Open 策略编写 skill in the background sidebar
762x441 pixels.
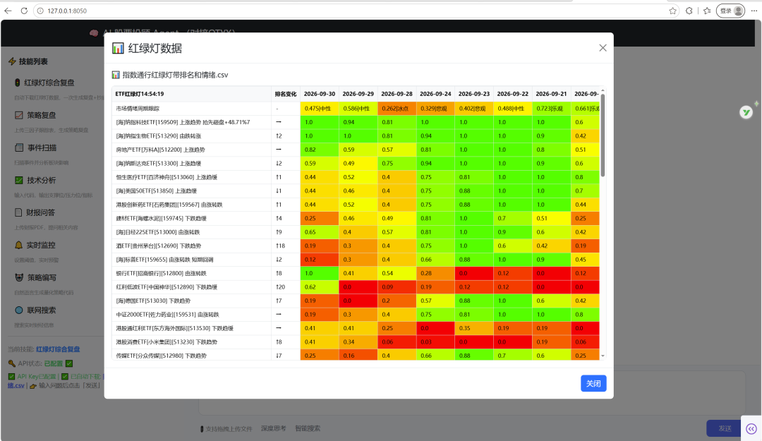click(35, 277)
